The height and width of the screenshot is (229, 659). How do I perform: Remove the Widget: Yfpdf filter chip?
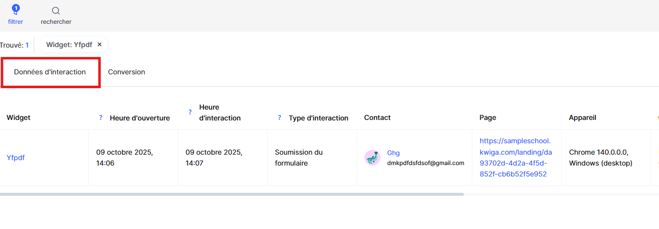click(x=99, y=45)
